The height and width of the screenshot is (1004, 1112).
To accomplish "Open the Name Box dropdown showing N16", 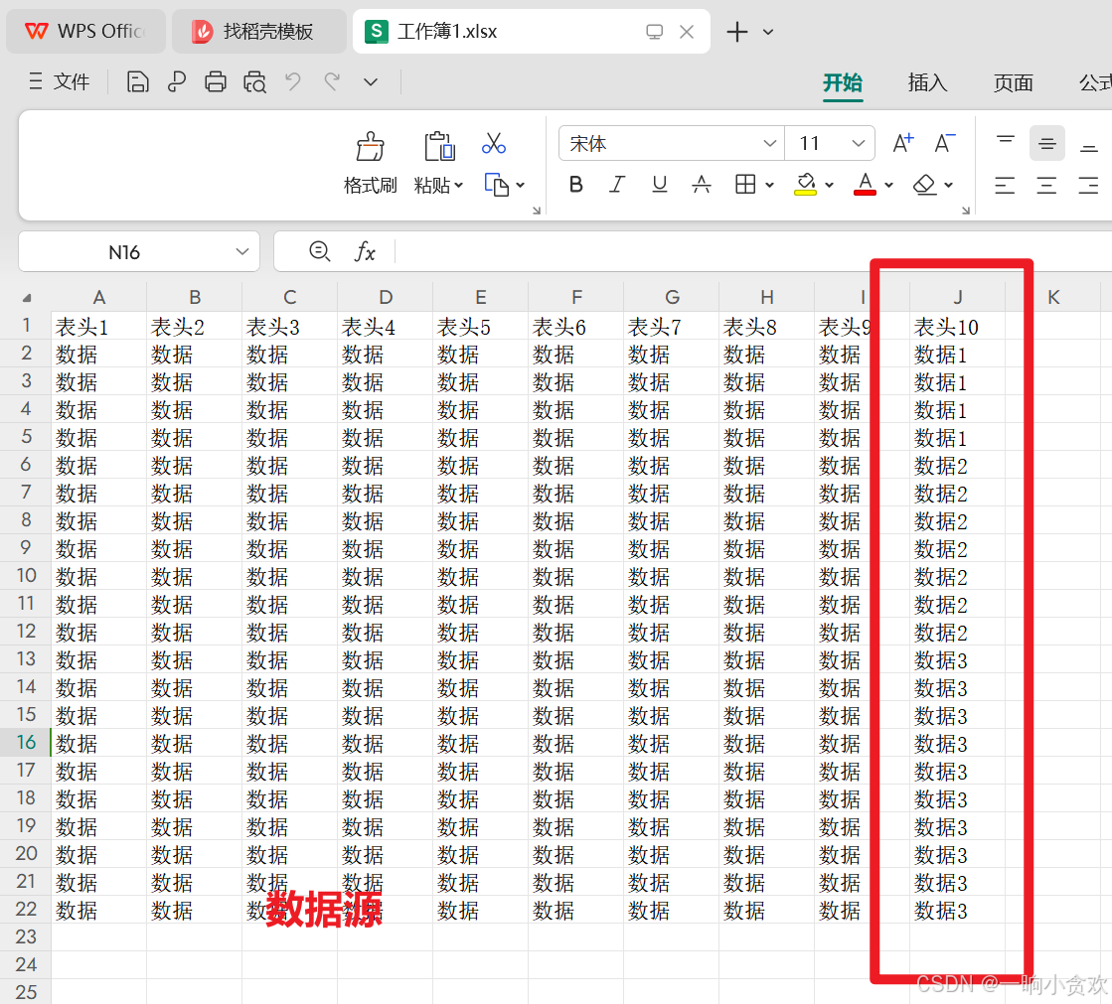I will click(x=241, y=251).
